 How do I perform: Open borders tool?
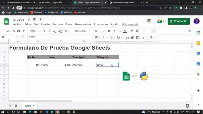[x=138, y=31]
